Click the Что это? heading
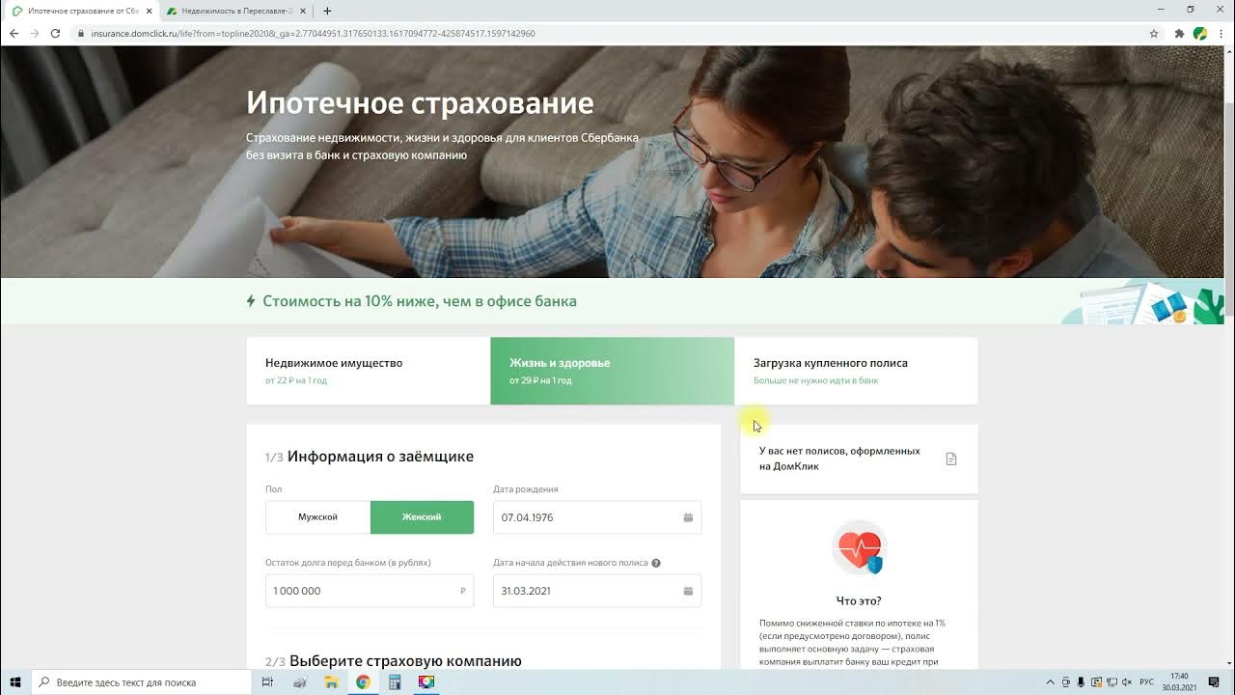The height and width of the screenshot is (695, 1235). 859,600
